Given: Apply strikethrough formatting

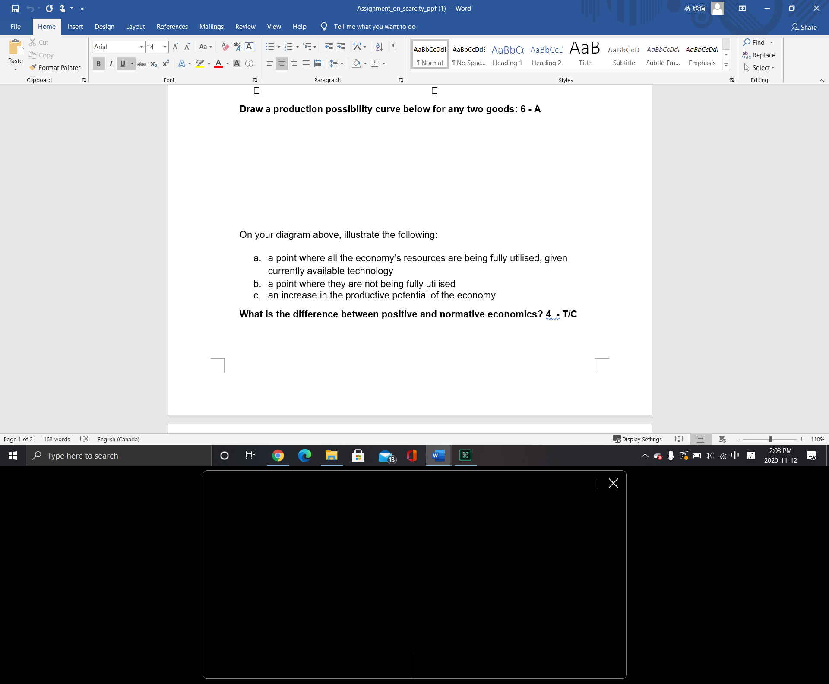Looking at the screenshot, I should 142,63.
